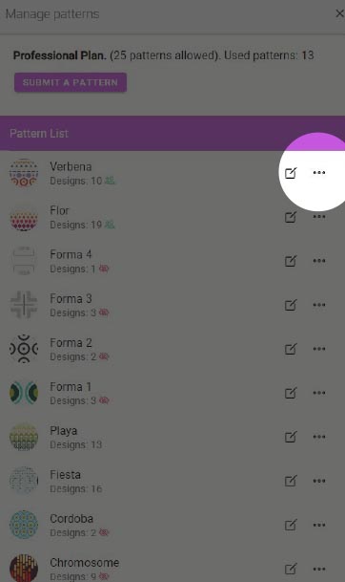Open the Forma 2 pattern thumbnail
This screenshot has width=345, height=582.
point(24,349)
